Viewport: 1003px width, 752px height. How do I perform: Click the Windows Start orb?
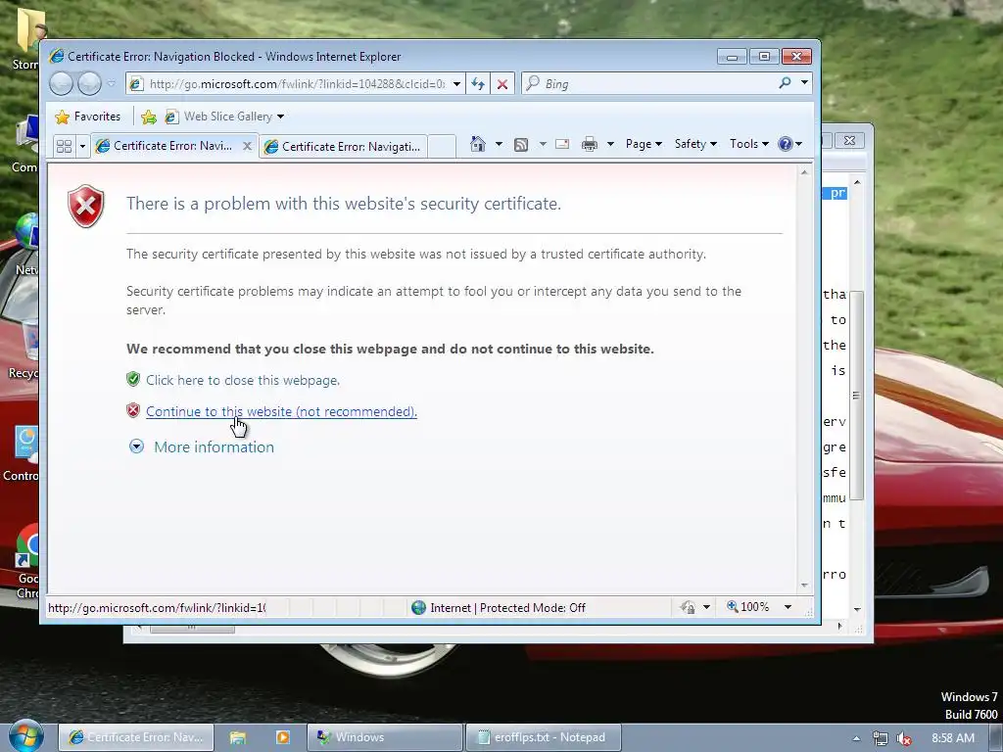[x=25, y=735]
